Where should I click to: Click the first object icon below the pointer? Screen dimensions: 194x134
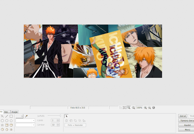click(66, 121)
